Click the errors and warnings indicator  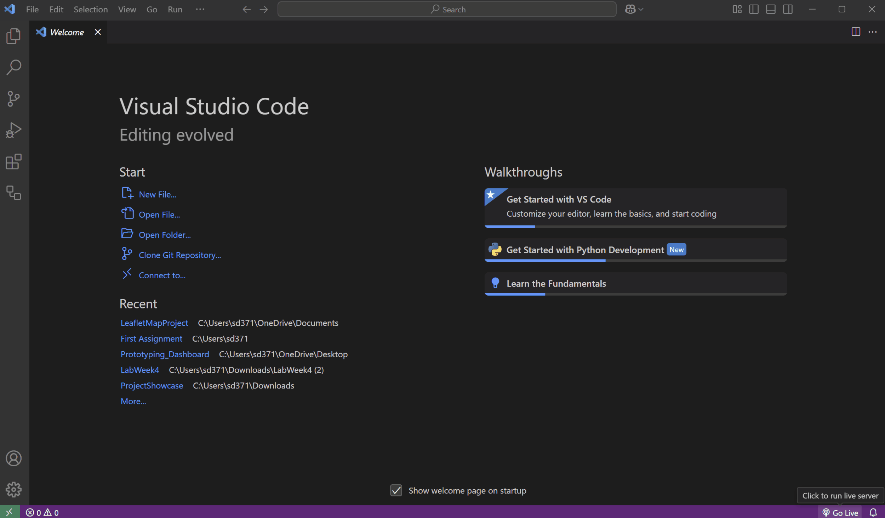[x=42, y=512]
